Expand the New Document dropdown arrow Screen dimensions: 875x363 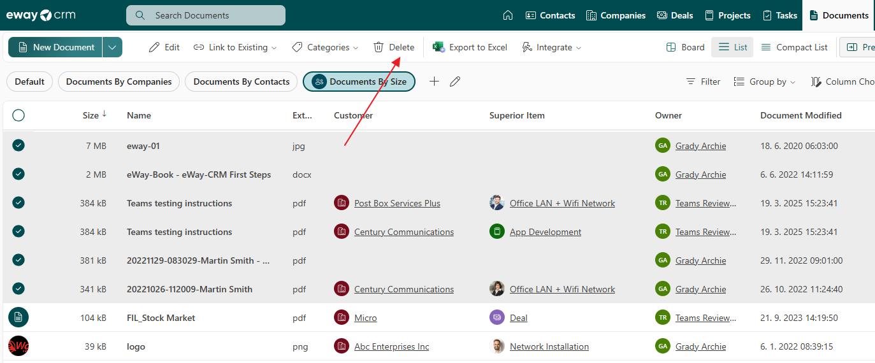(x=112, y=47)
